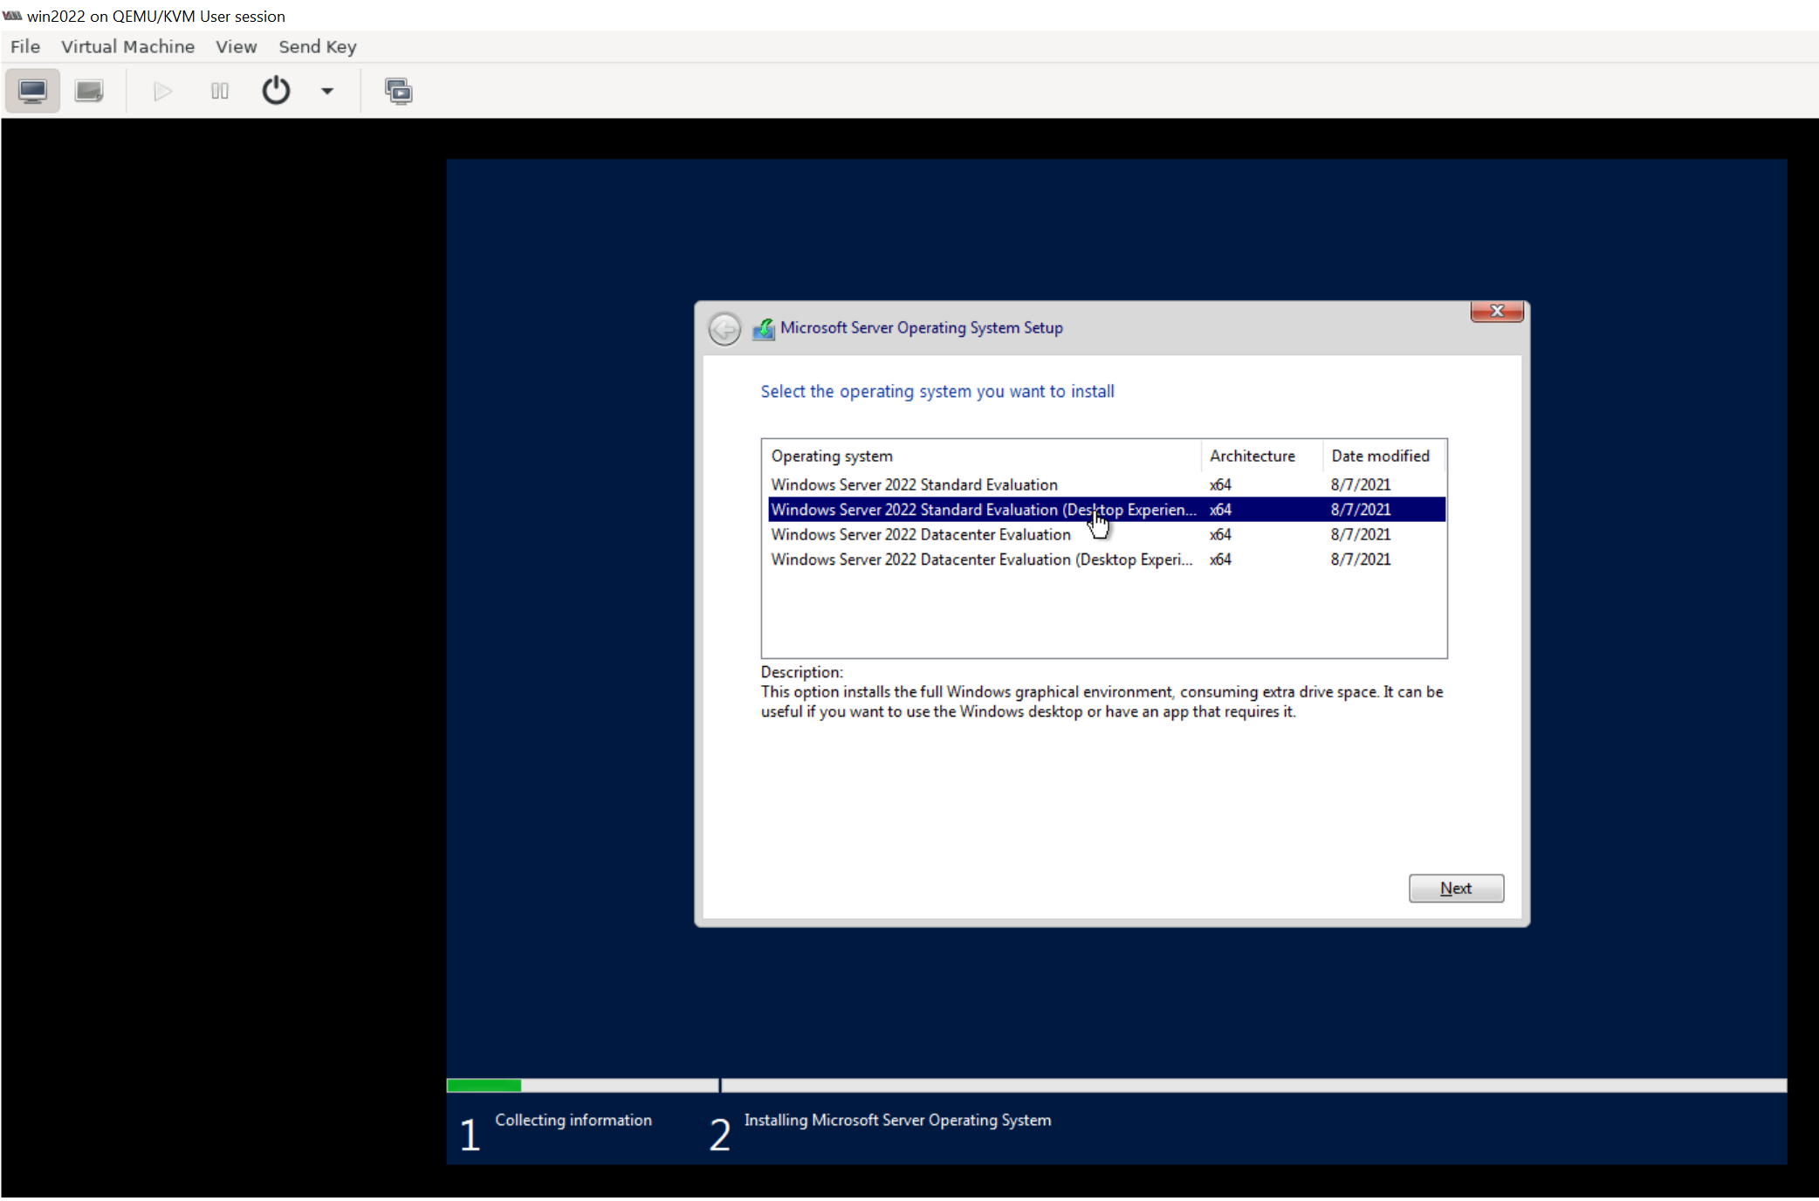This screenshot has height=1201, width=1819.
Task: Open shutdown options dropdown arrow
Action: 327,91
